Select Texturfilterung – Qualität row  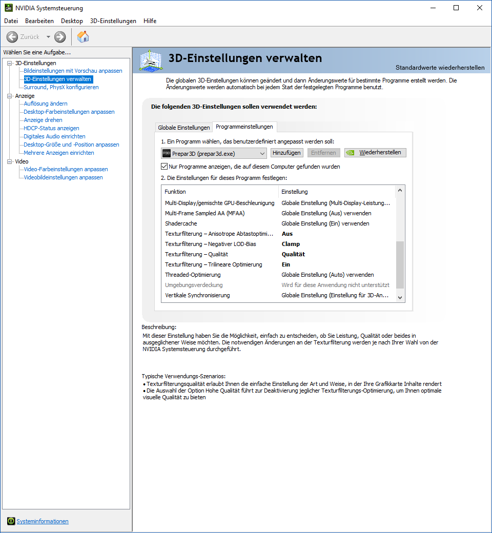(x=278, y=254)
